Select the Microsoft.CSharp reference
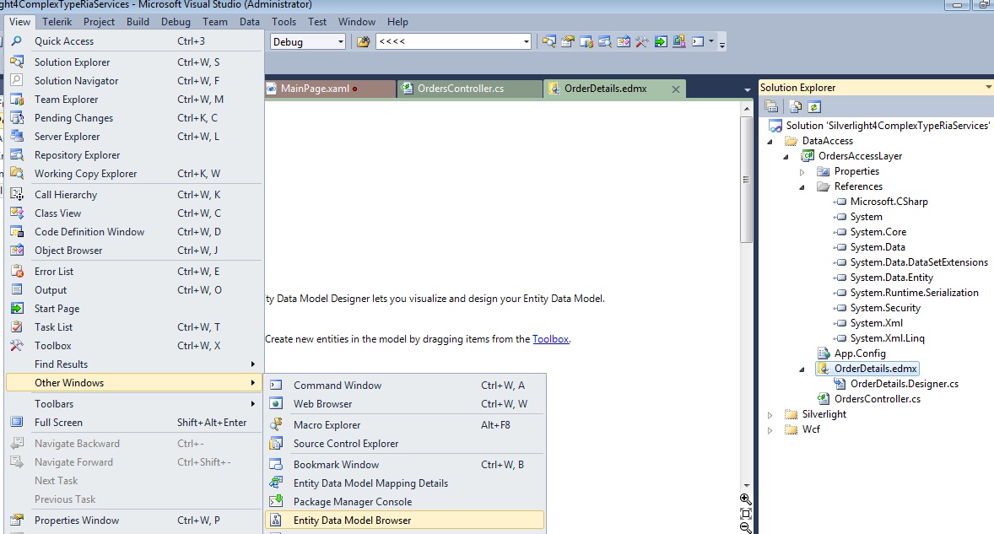 [x=889, y=202]
